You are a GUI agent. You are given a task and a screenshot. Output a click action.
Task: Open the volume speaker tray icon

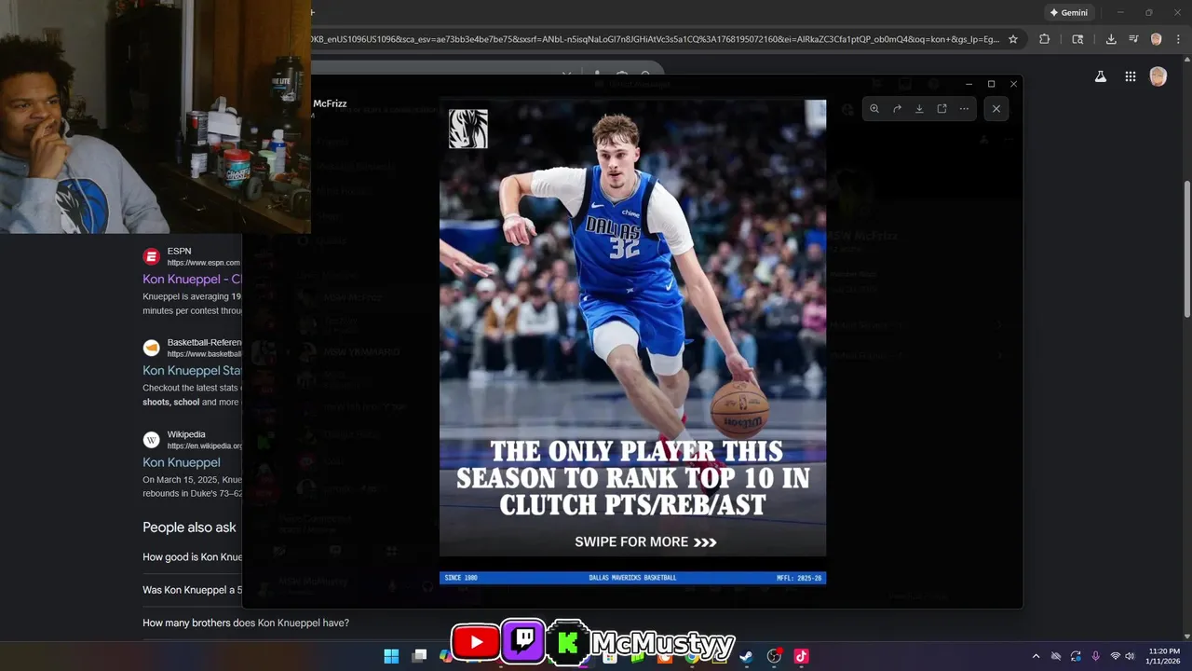click(x=1130, y=656)
